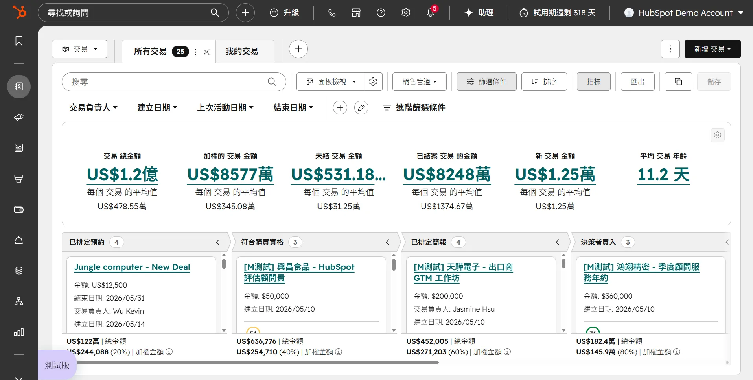The width and height of the screenshot is (753, 380).
Task: Open board view settings gear
Action: [373, 81]
